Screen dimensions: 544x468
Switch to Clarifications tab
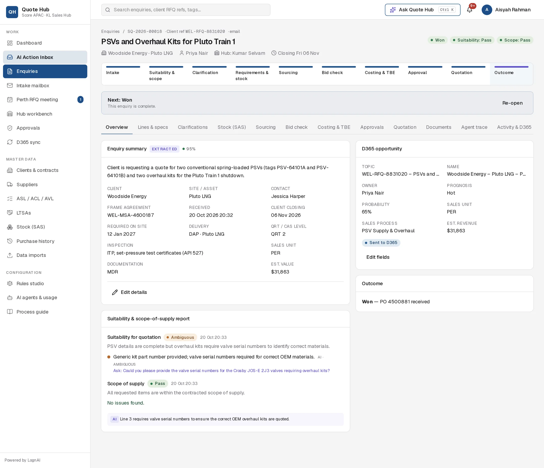[x=193, y=127]
